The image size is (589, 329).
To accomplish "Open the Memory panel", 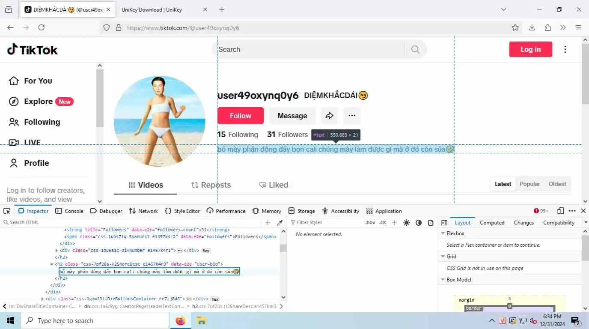I will (267, 211).
